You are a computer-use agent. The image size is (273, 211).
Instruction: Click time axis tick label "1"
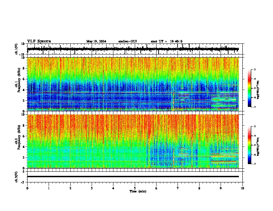click(x=49, y=188)
